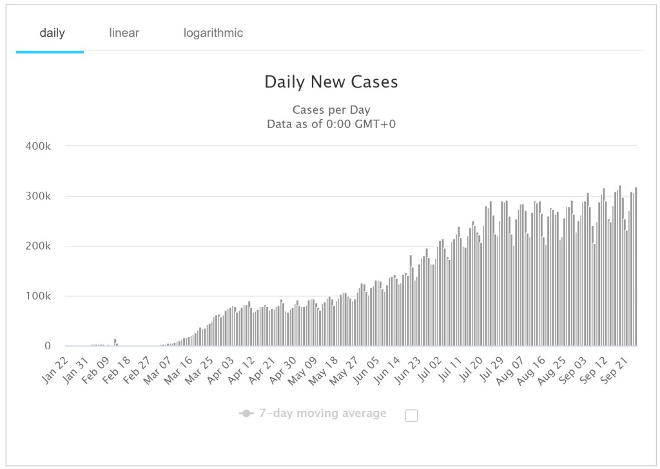This screenshot has width=660, height=469.
Task: Check the box beside the moving average legend
Action: (411, 416)
